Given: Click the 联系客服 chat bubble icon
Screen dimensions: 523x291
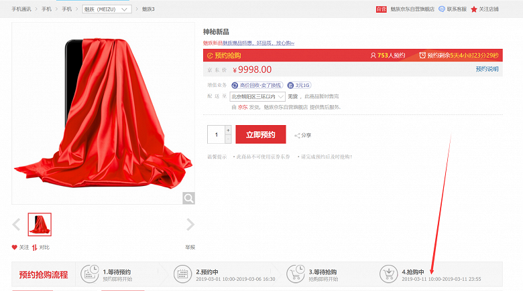Looking at the screenshot, I should [x=442, y=9].
